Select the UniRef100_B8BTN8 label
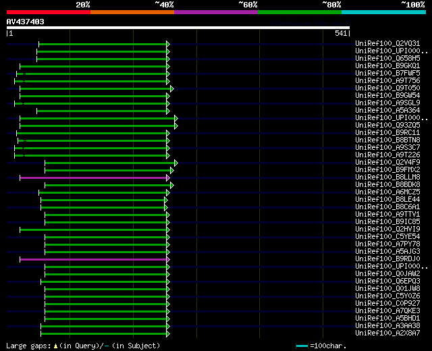The width and height of the screenshot is (432, 351). tap(387, 140)
